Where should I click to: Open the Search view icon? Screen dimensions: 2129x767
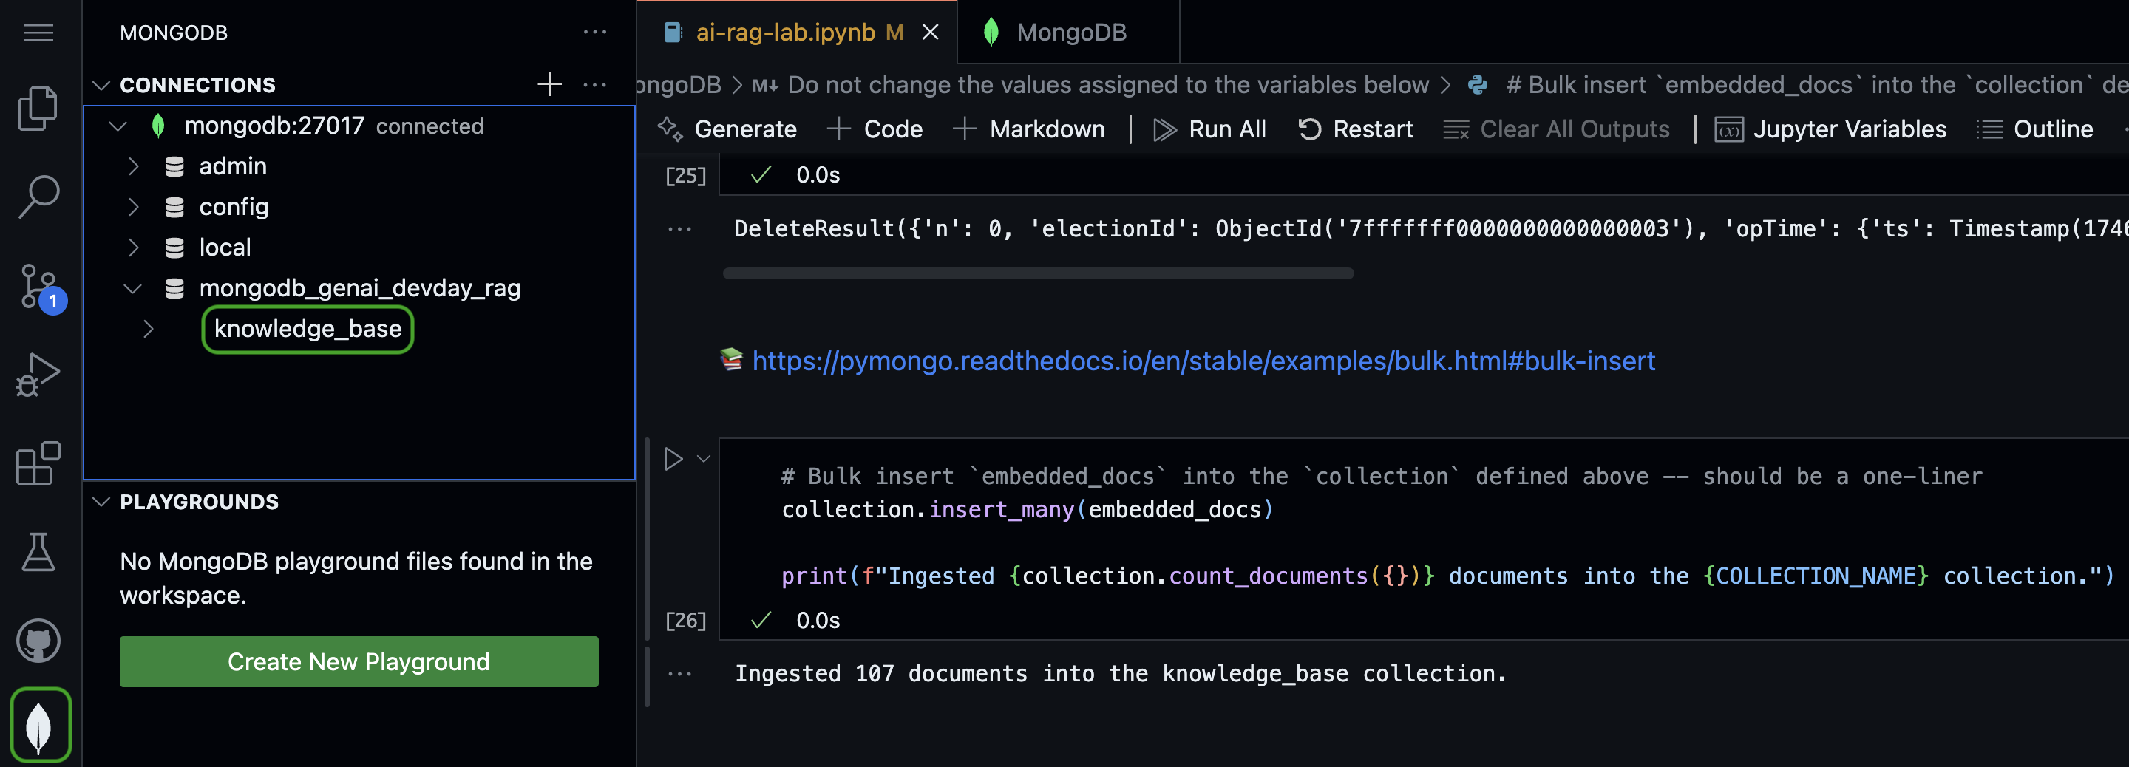point(38,197)
